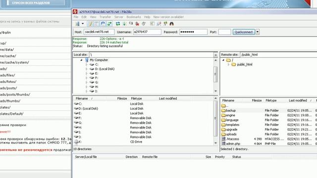317x178 pixels.
Task: Sort local list by Filename column
Action: coord(82,99)
